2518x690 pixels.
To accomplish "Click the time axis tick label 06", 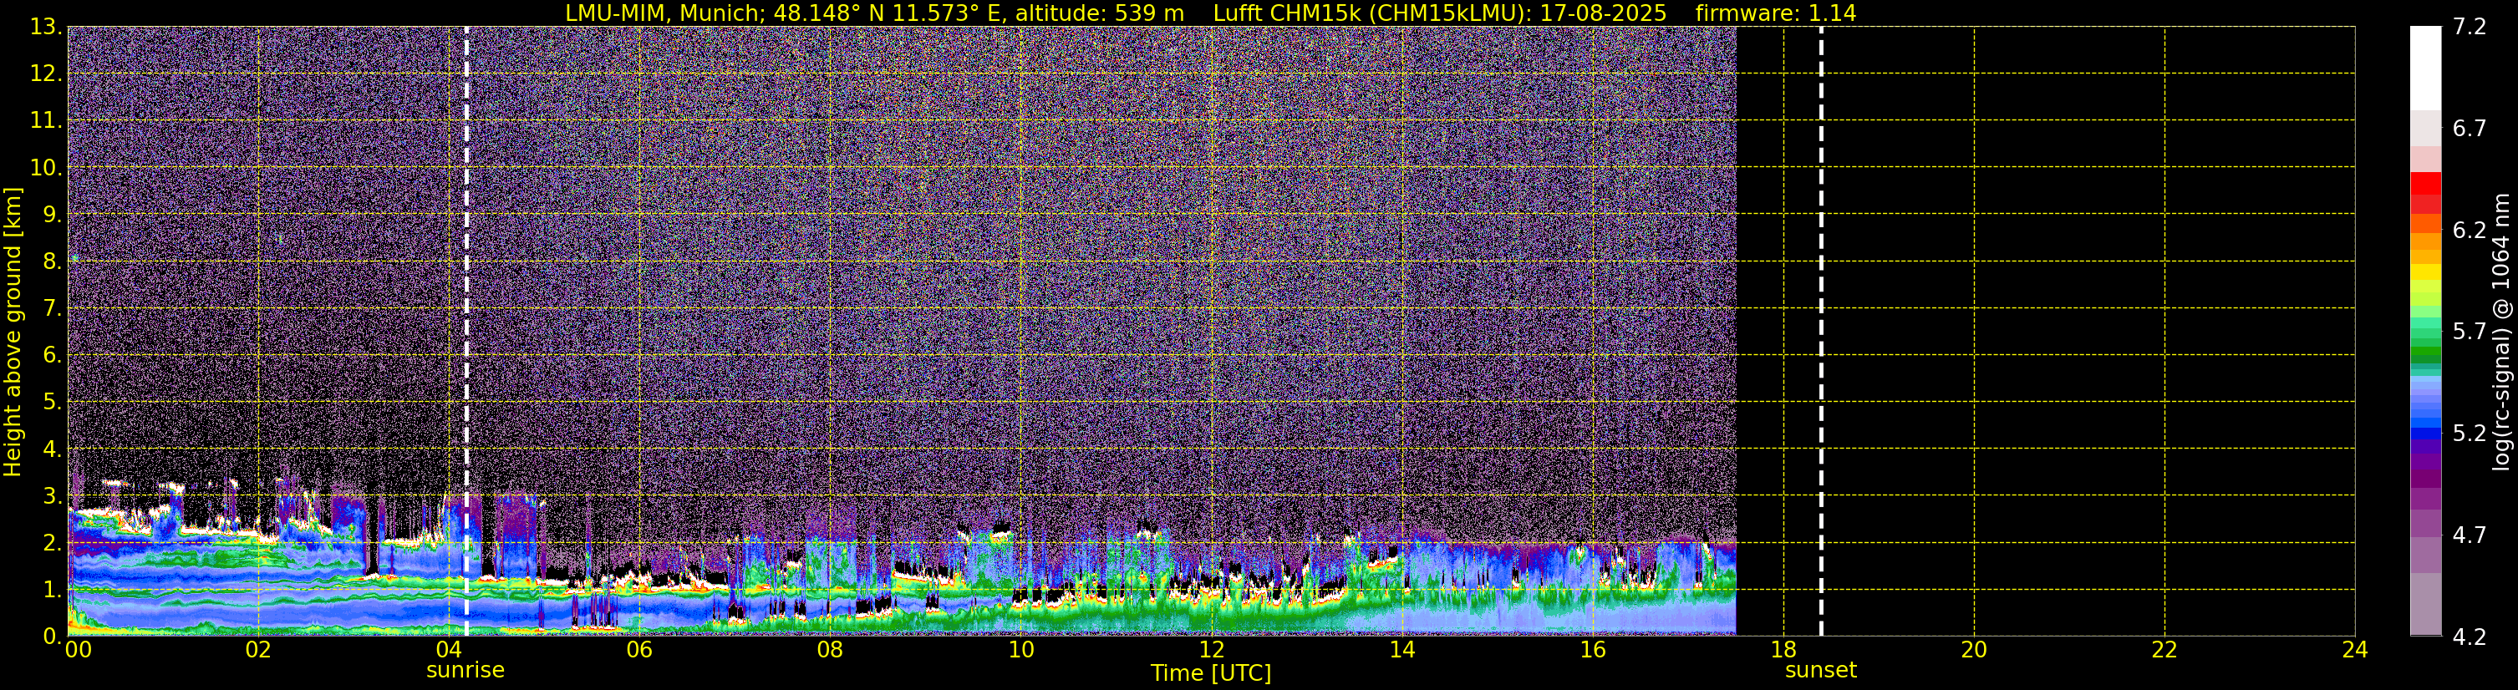I will (639, 650).
